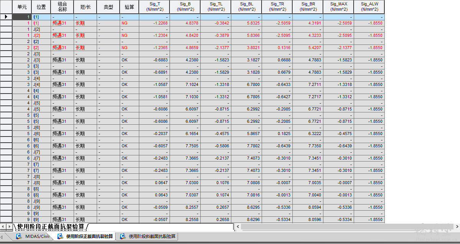The image size is (460, 244).
Task: Click the row selector beside the element 1 J[2] NG row
Action: tap(6, 35)
